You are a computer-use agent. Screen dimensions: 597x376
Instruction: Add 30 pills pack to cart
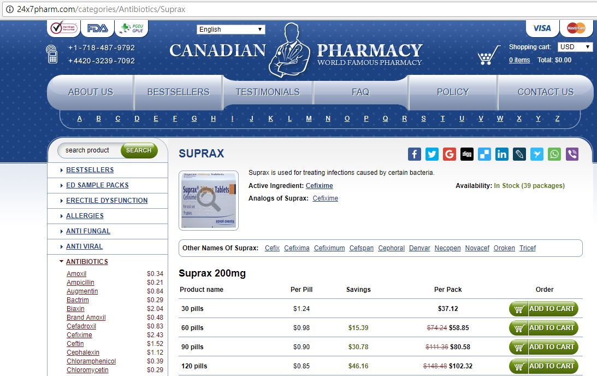(x=543, y=309)
